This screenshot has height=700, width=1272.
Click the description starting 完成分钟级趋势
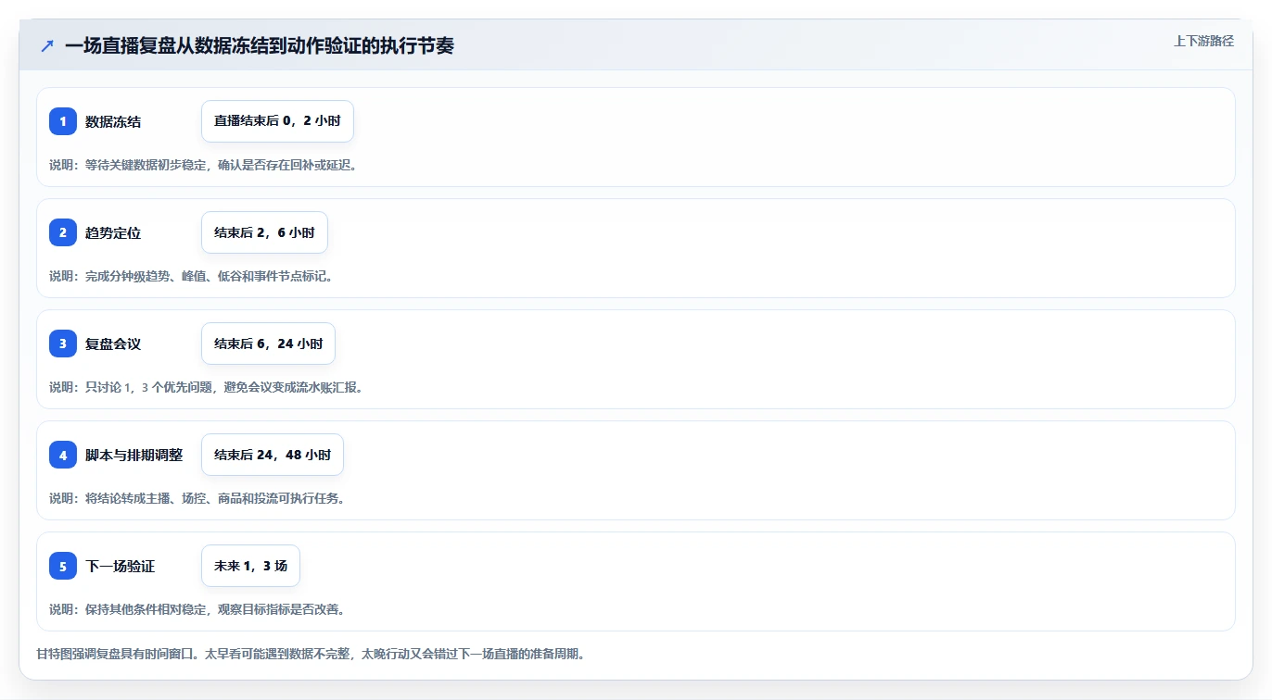[191, 276]
